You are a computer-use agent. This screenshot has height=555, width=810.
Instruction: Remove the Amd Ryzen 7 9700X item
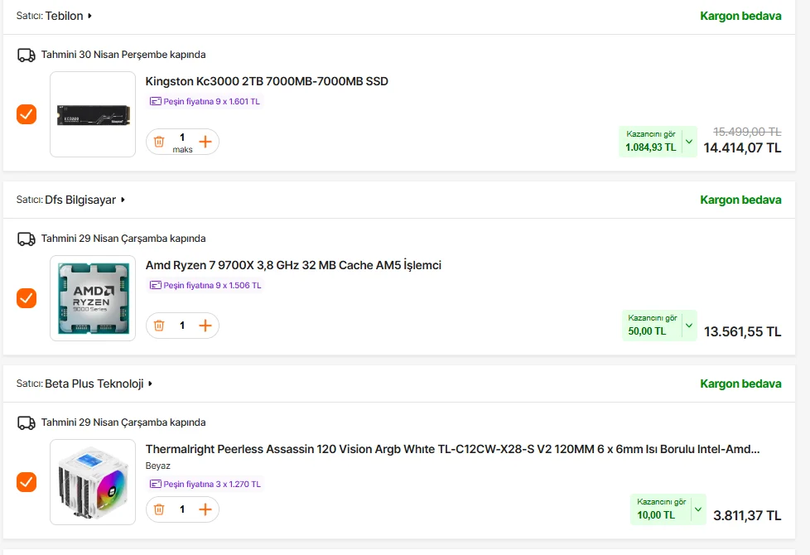(x=159, y=326)
